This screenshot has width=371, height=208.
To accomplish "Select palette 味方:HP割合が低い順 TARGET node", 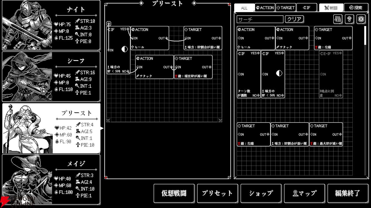I will click(x=290, y=134).
